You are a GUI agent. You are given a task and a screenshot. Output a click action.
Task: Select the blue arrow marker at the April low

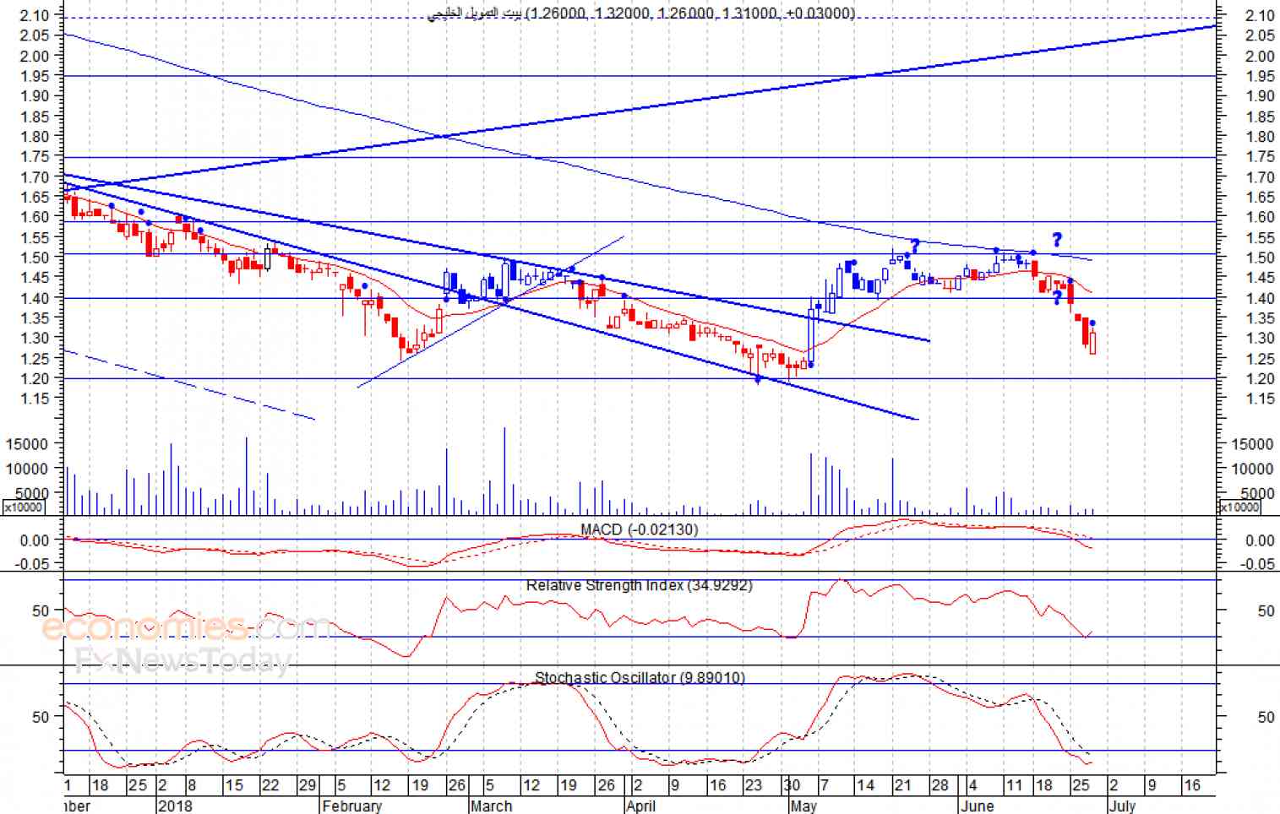(758, 380)
